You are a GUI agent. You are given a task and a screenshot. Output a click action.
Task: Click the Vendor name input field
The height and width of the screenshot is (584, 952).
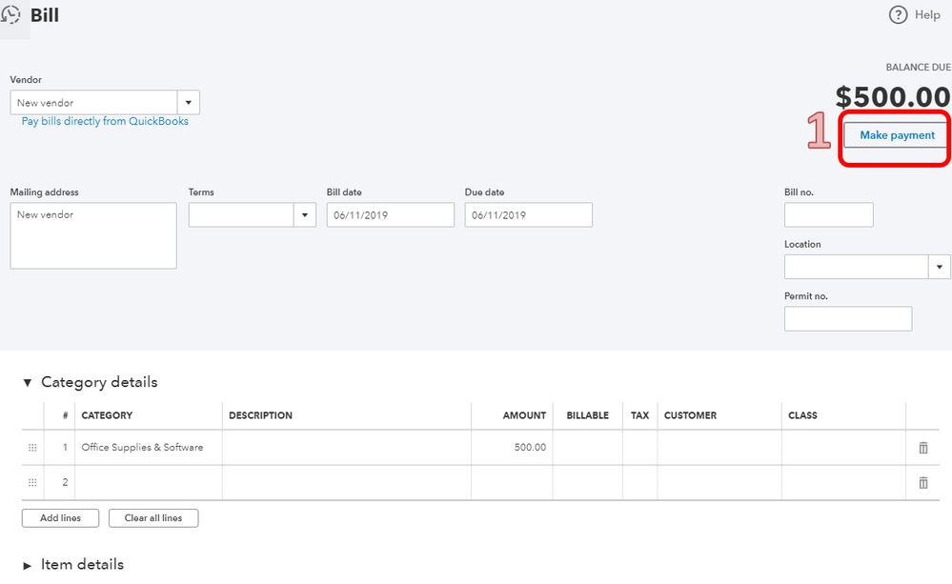[93, 103]
